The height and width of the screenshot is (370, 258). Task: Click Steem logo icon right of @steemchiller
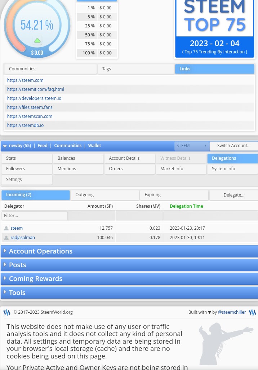[252, 312]
